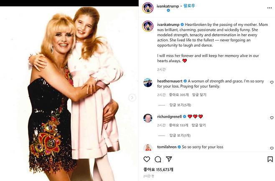Open the three-dot more options menu
The width and height of the screenshot is (275, 181).
click(x=270, y=8)
